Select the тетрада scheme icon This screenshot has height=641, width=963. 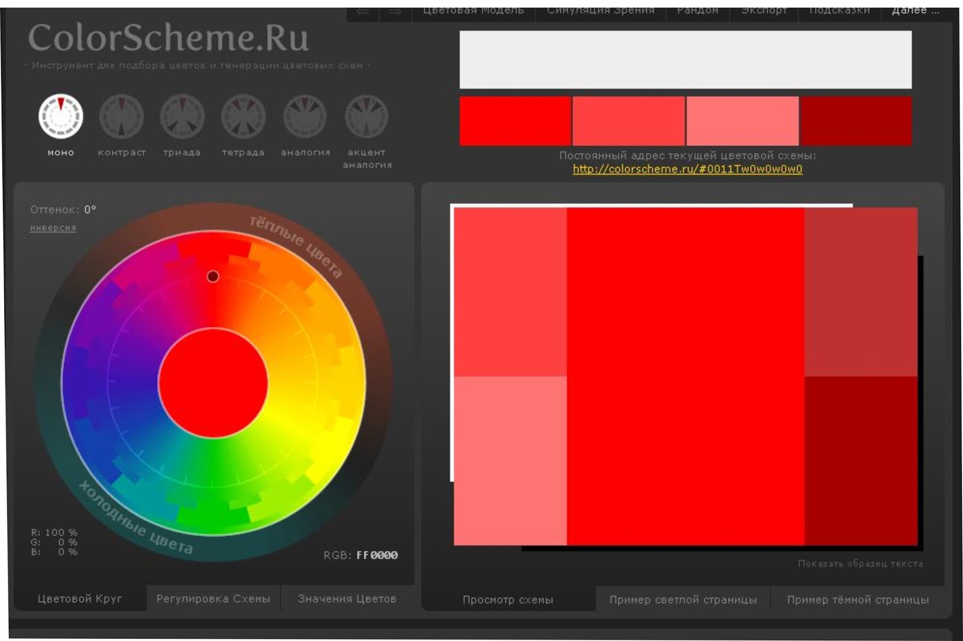click(243, 116)
